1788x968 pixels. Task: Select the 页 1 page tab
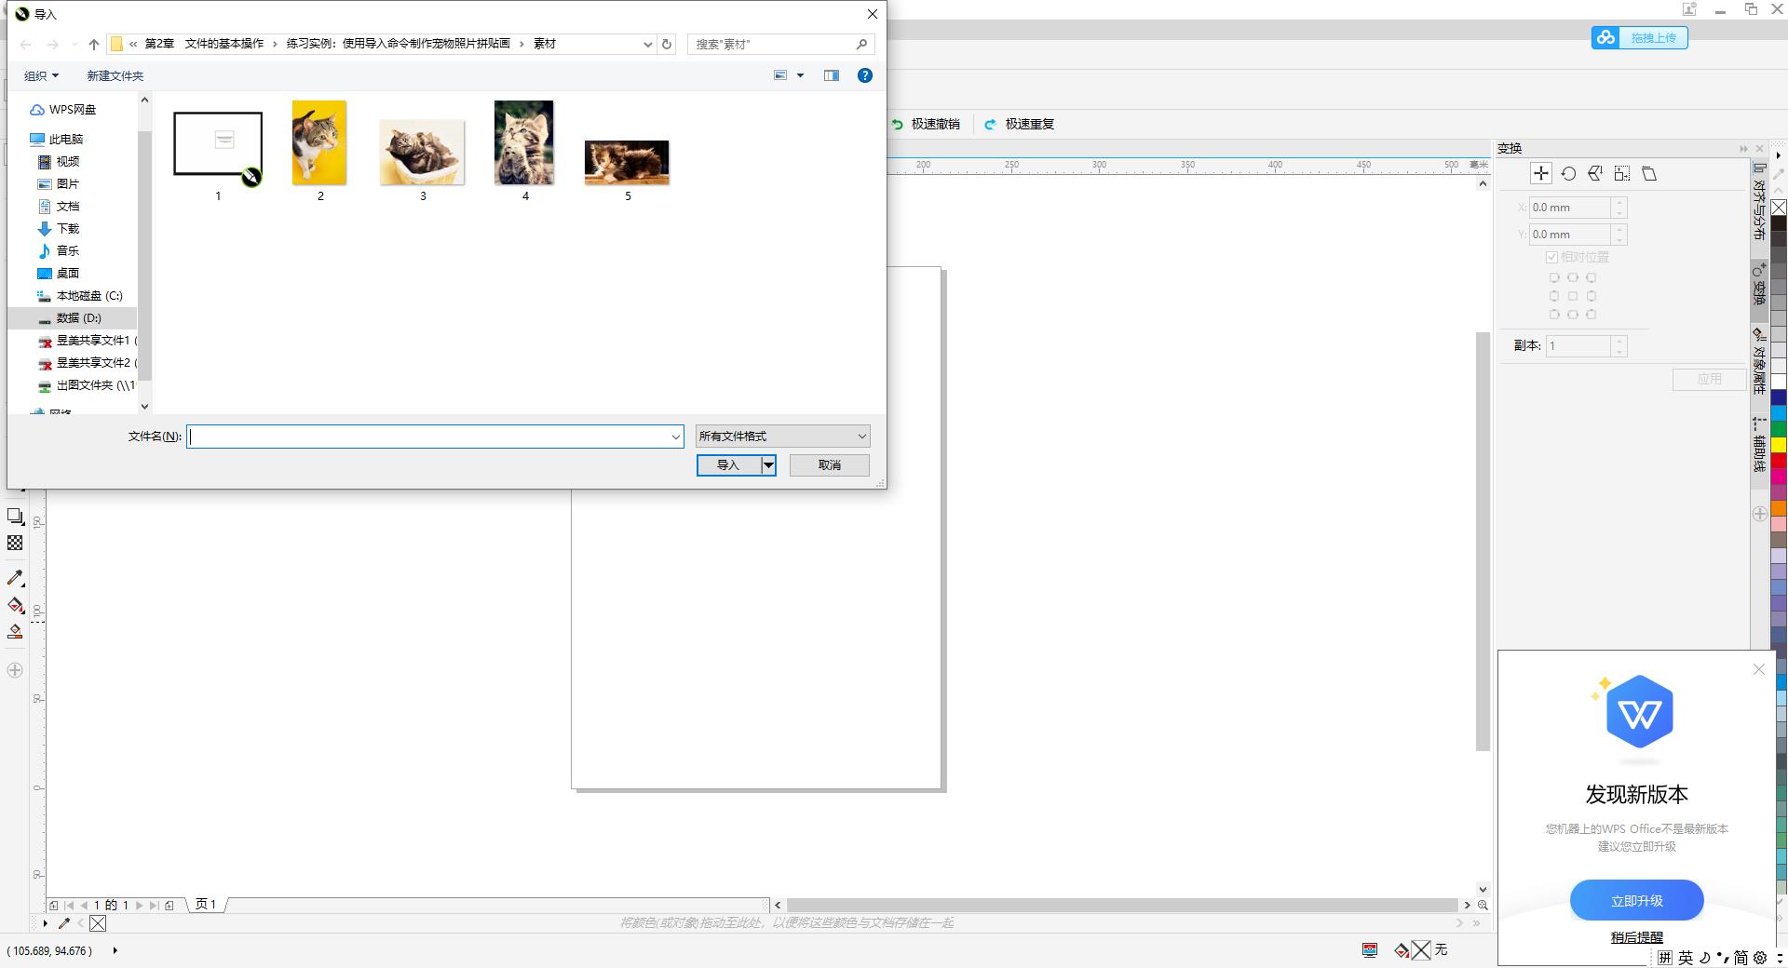click(206, 905)
